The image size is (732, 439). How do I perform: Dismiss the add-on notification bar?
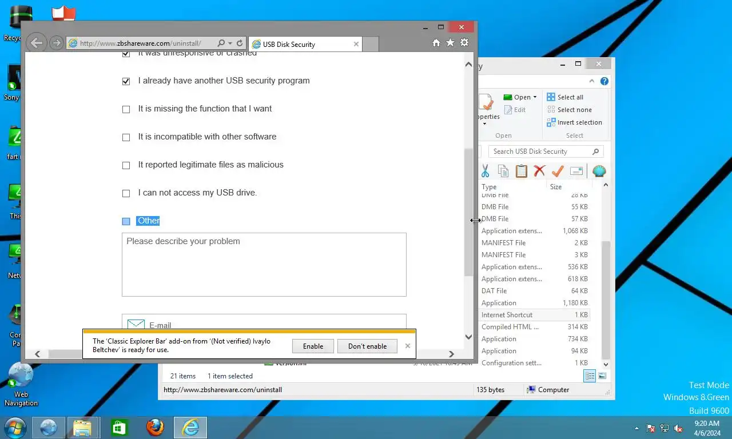coord(408,346)
